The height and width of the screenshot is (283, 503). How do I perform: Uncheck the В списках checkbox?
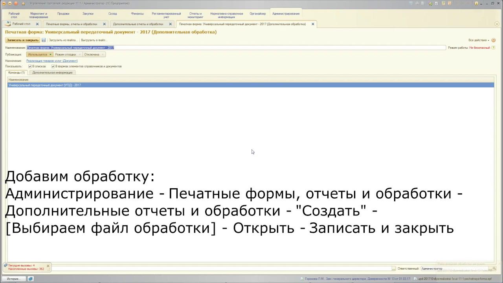coord(30,66)
